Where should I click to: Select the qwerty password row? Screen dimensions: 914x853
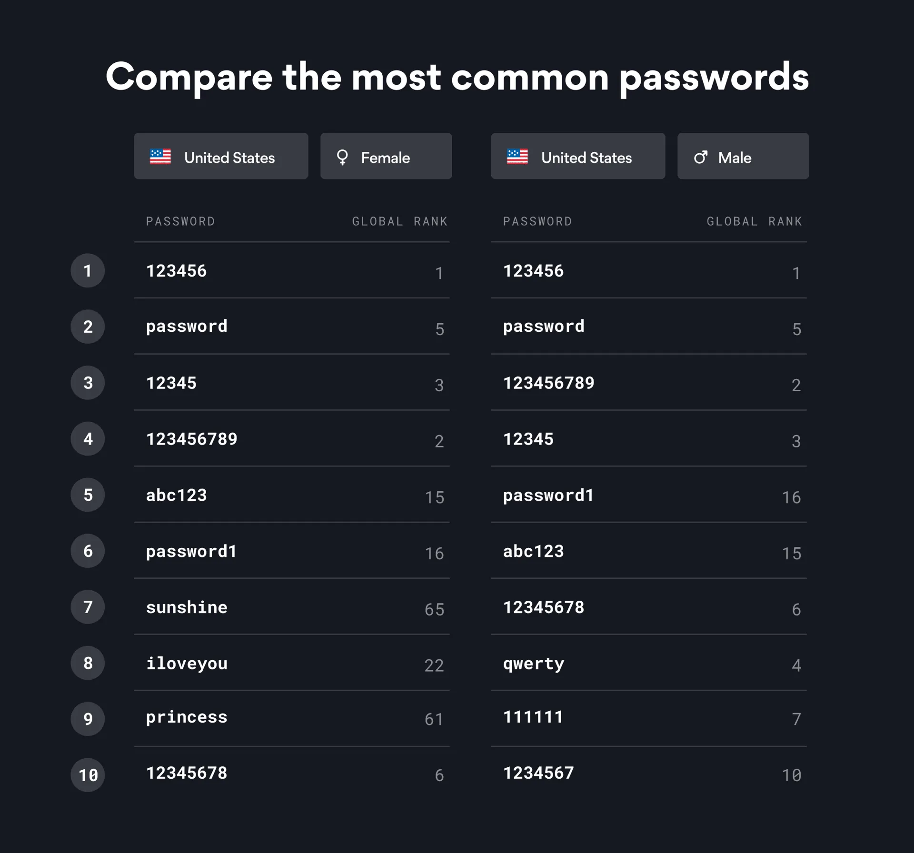pos(648,663)
